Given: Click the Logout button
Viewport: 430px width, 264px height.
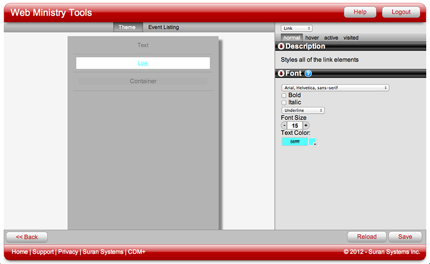Looking at the screenshot, I should pos(401,12).
